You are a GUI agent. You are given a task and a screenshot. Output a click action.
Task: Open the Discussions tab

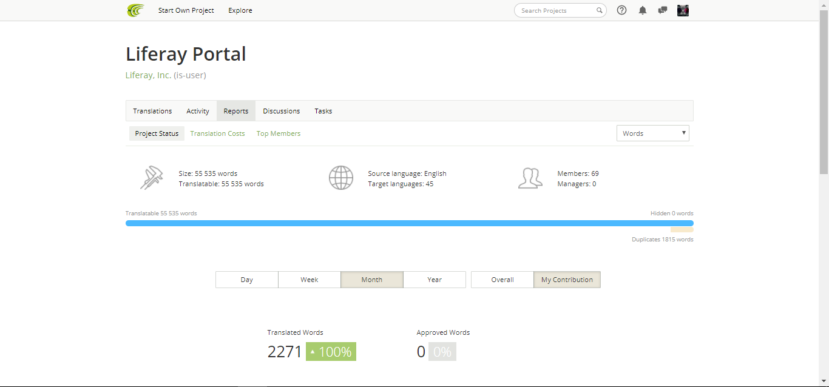(282, 111)
